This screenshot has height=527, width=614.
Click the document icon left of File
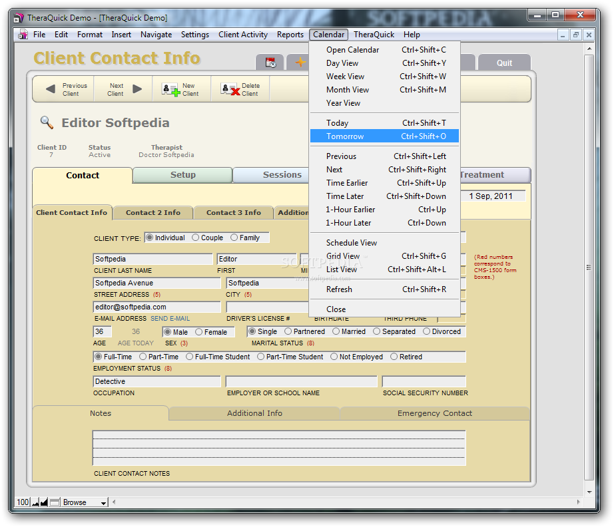pos(23,35)
